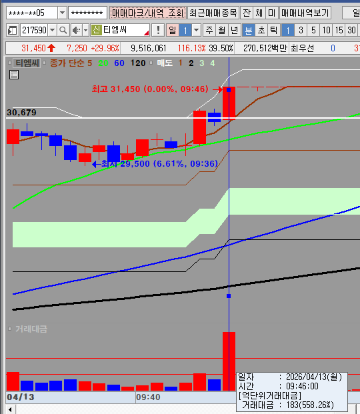Screen dimensions: 360x414
Task: Click the speaker sound alert icon
Action: (x=77, y=31)
